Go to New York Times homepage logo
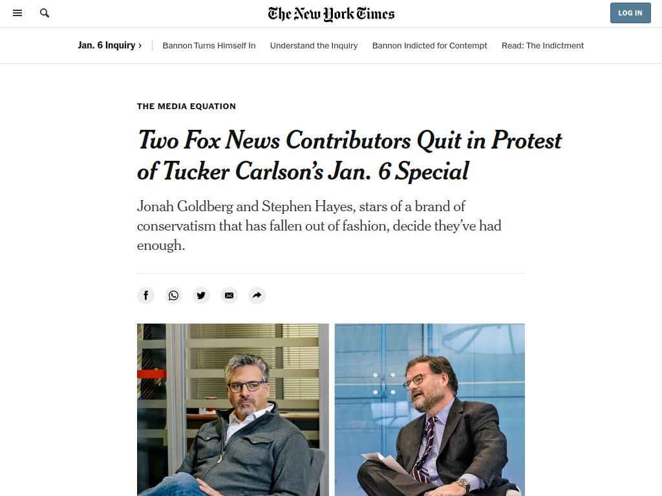The height and width of the screenshot is (496, 662). point(331,14)
